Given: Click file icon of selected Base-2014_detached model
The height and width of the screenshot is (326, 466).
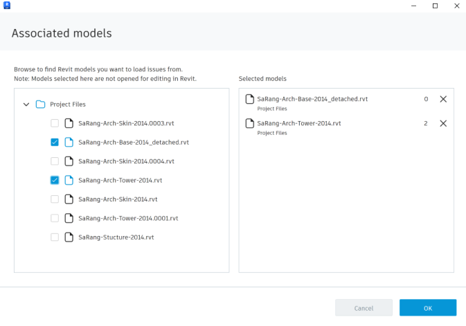Looking at the screenshot, I should 250,99.
